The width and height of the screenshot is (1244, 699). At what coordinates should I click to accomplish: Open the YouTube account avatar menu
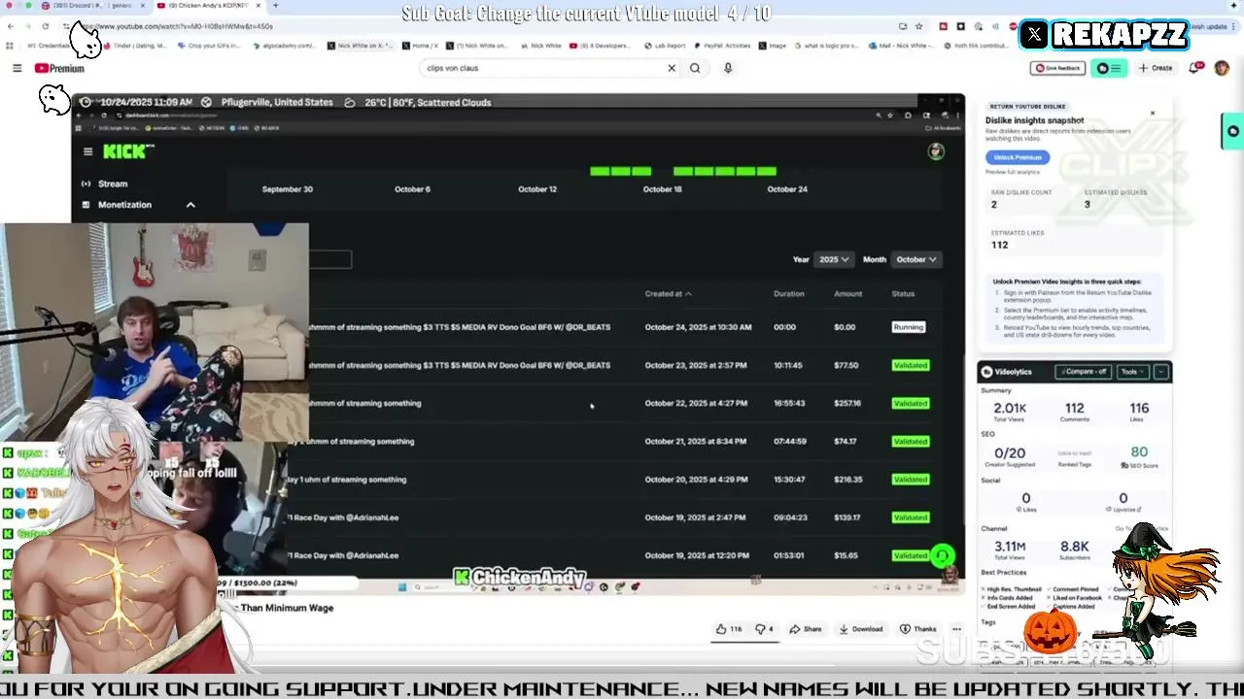click(1222, 68)
